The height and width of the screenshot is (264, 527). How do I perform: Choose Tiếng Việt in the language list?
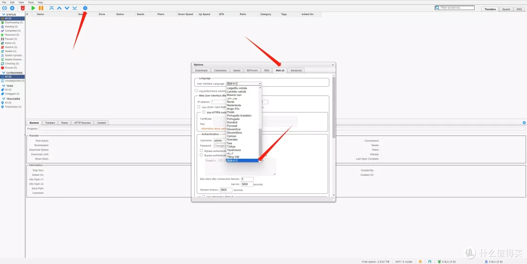pyautogui.click(x=233, y=157)
